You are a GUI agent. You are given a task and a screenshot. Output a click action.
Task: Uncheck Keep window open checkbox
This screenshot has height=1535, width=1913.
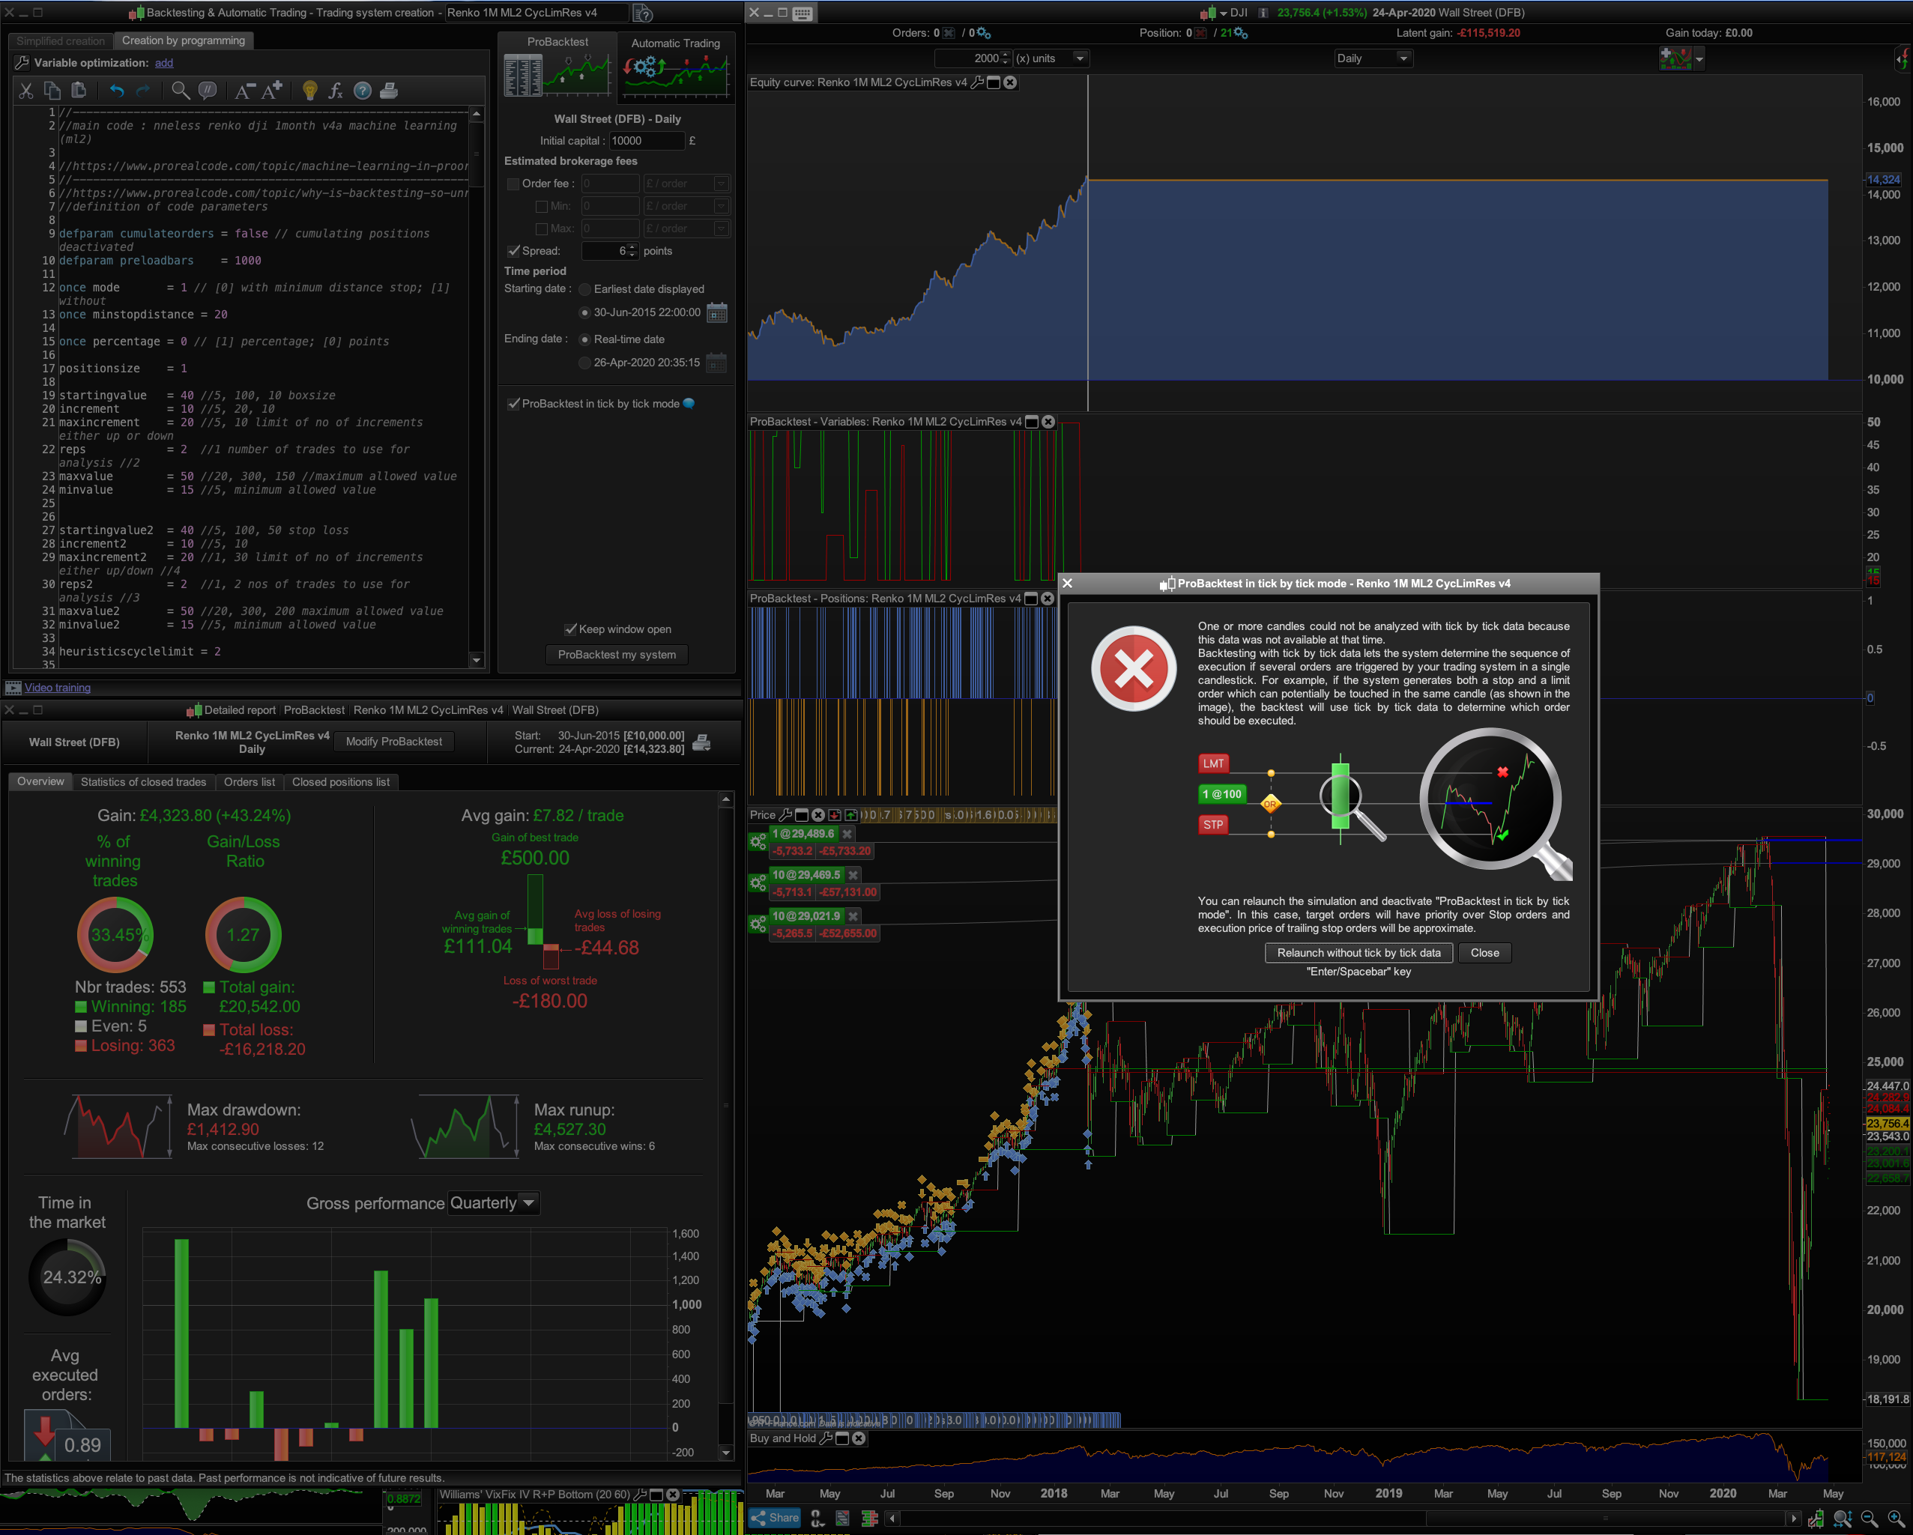pyautogui.click(x=570, y=629)
